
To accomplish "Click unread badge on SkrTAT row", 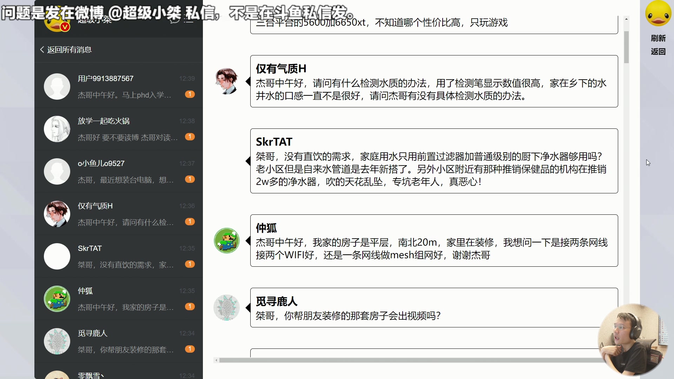I will point(190,264).
